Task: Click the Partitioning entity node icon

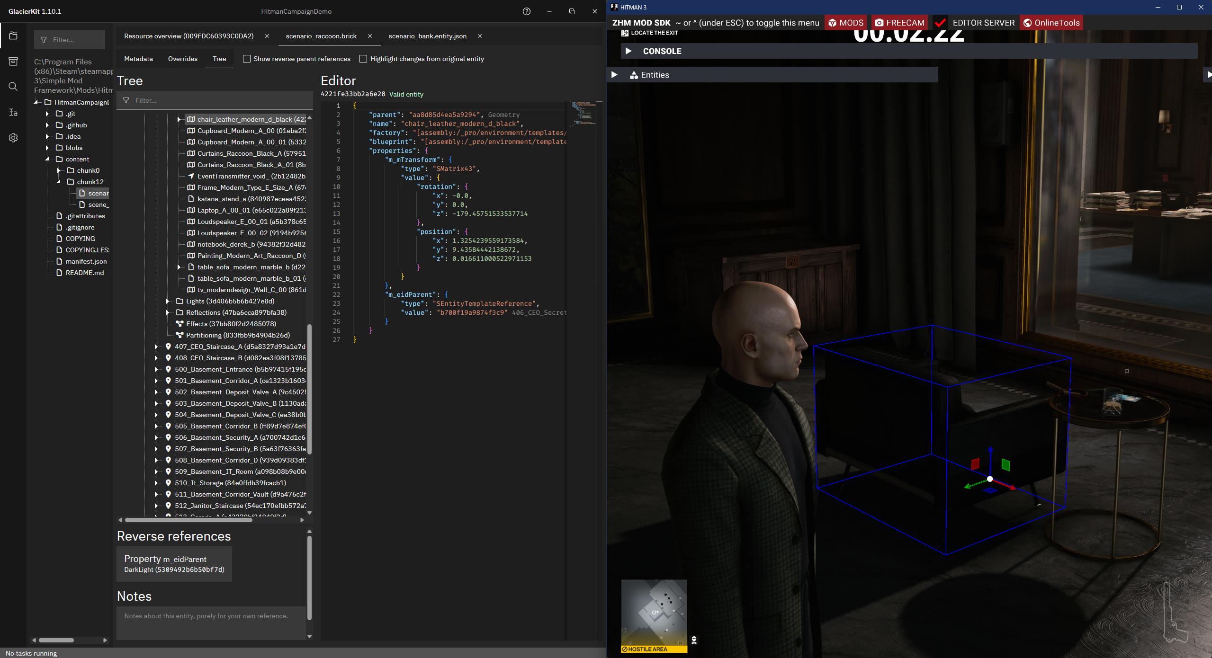Action: tap(180, 335)
